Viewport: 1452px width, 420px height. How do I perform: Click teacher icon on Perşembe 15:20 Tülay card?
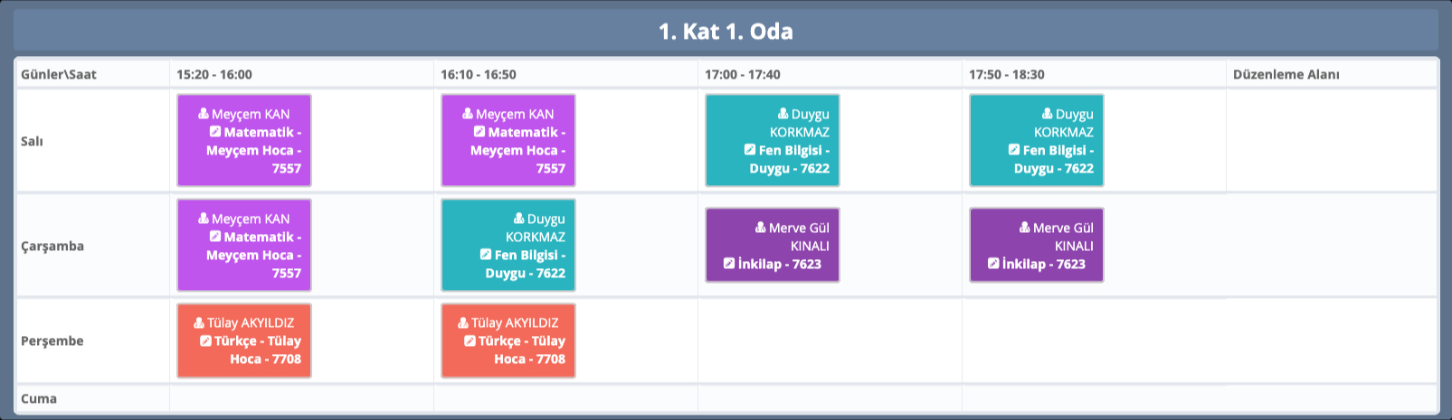199,322
